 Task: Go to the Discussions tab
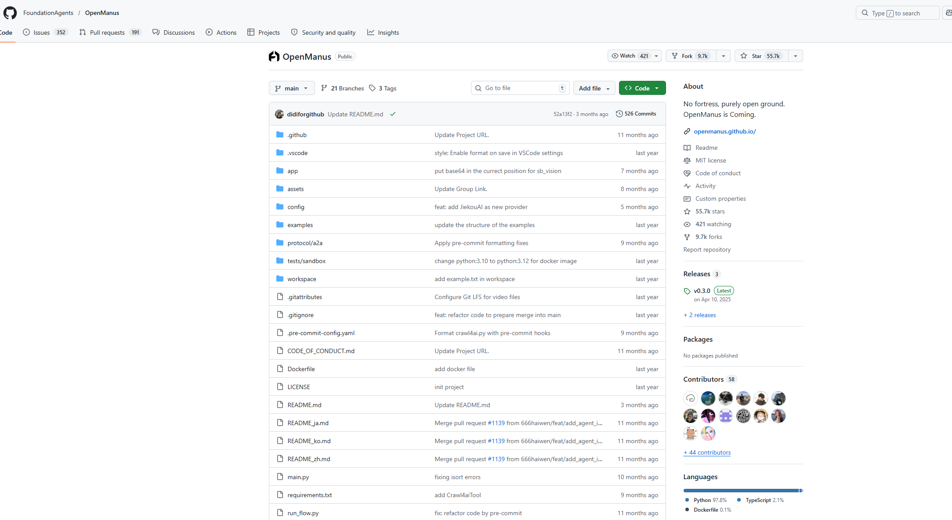point(174,32)
